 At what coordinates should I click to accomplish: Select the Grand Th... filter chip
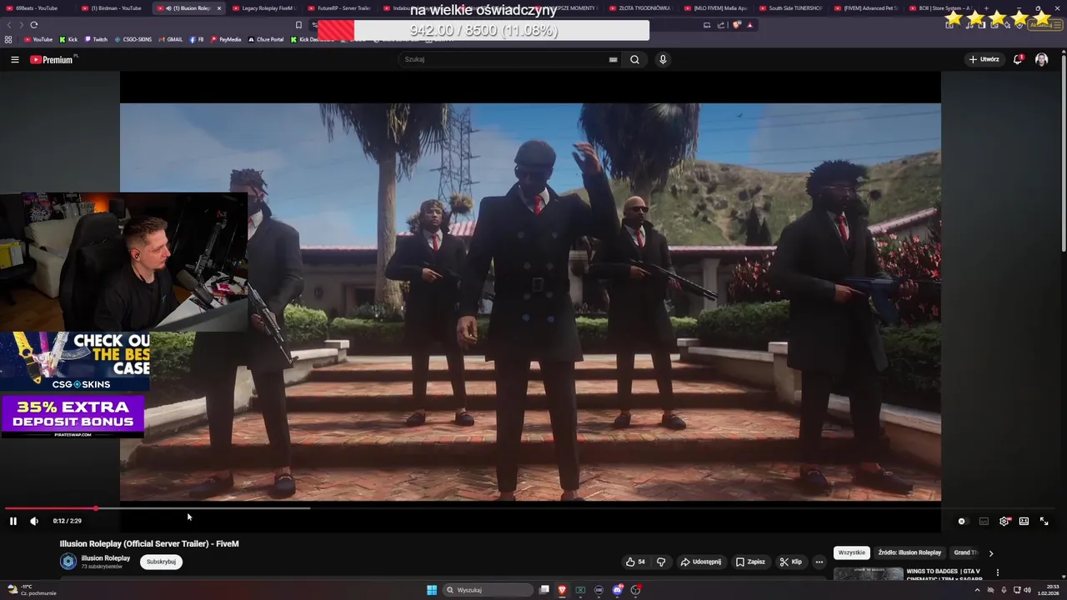click(965, 552)
